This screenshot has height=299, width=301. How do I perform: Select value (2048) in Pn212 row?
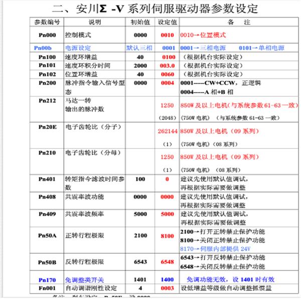tap(167, 118)
